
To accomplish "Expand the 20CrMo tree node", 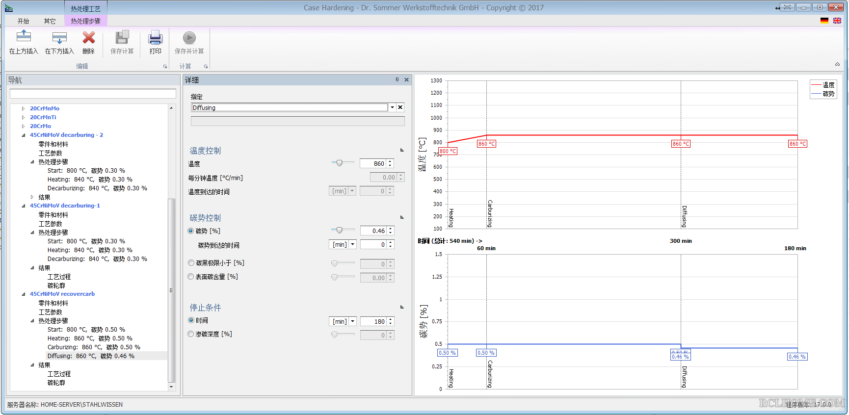I will click(x=23, y=126).
